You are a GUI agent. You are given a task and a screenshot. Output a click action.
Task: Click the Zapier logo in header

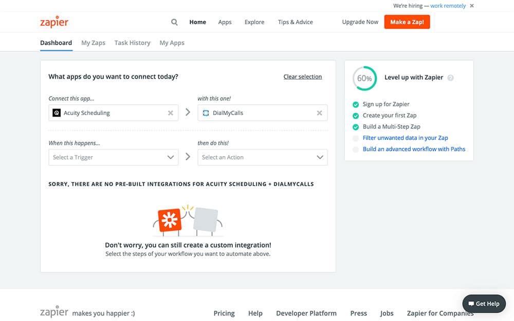point(54,22)
